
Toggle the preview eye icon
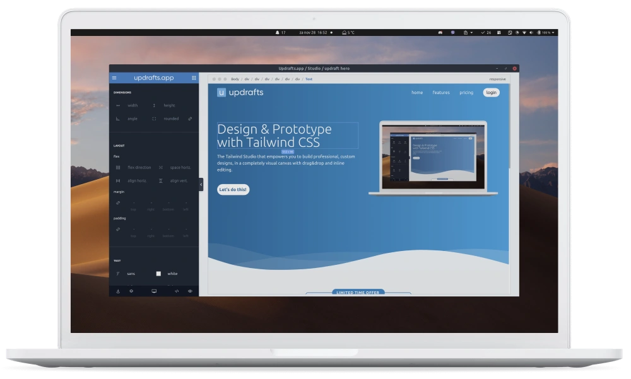(x=190, y=291)
